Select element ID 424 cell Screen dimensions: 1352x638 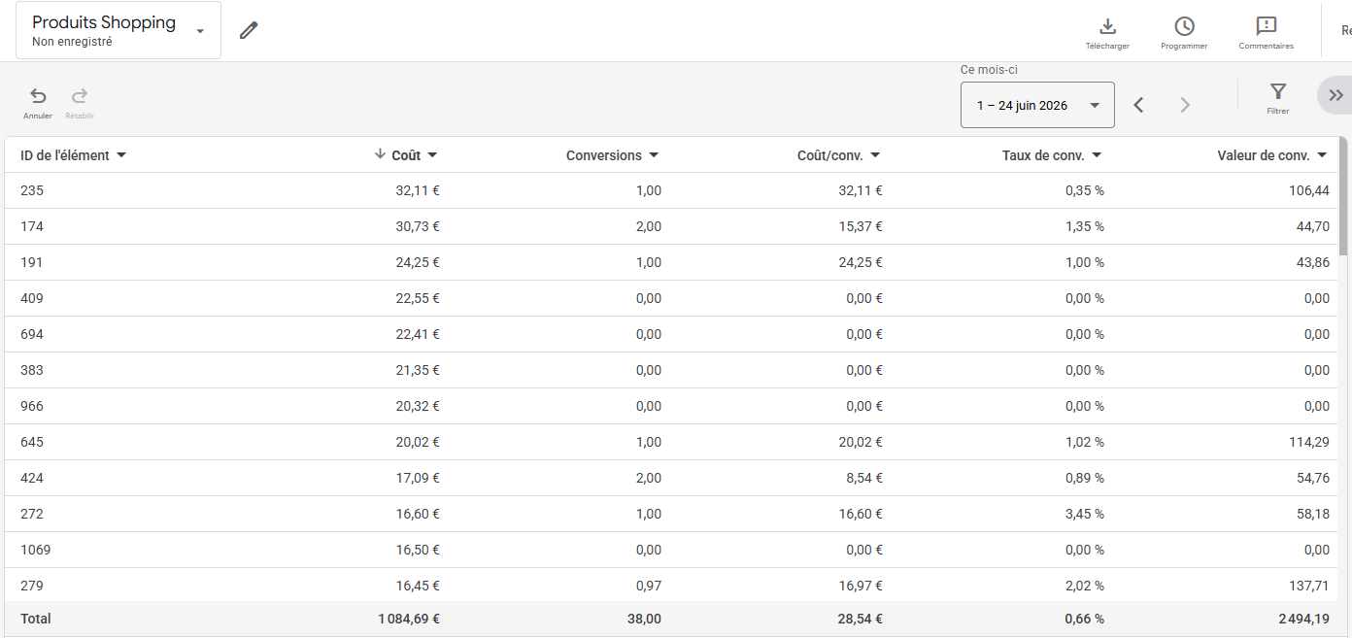[32, 478]
